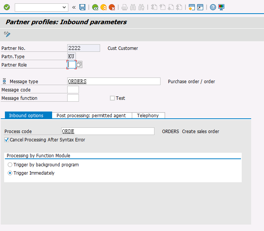Image resolution: width=264 pixels, height=231 pixels.
Task: Uncheck Cancel Processing After Syntax Error
Action: point(7,140)
